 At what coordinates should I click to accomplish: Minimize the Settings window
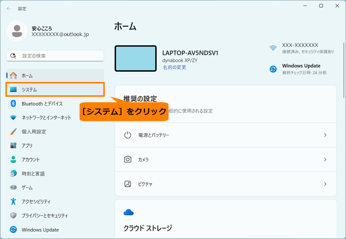(305, 6)
